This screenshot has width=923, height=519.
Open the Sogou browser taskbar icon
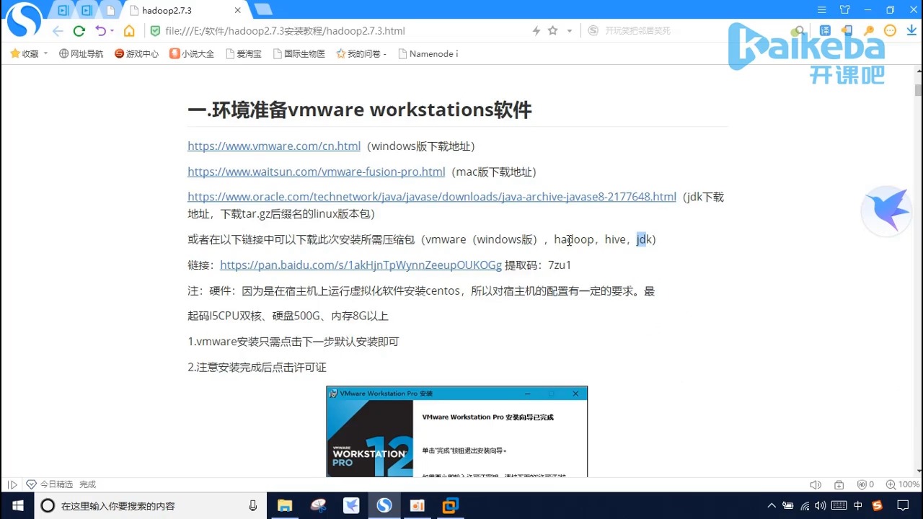coord(384,505)
